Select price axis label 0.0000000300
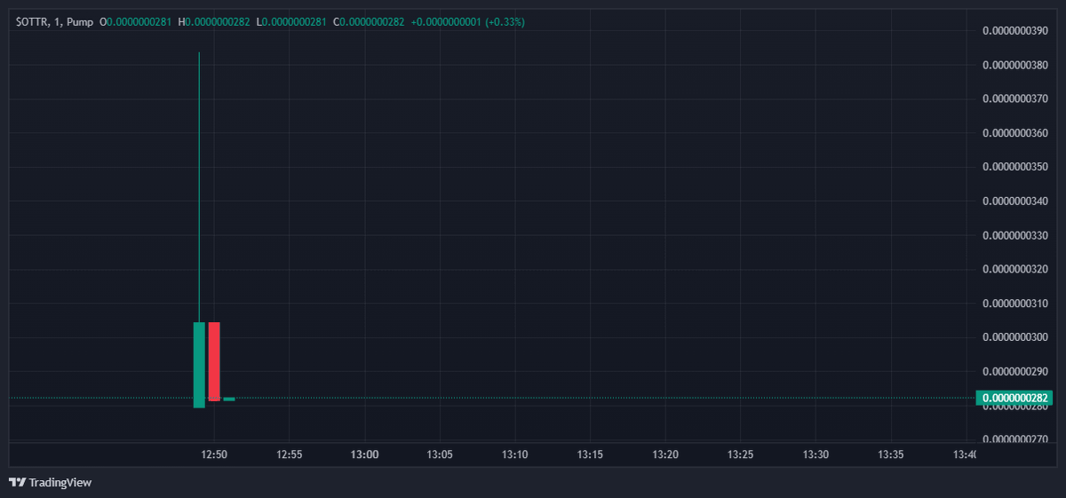Viewport: 1066px width, 498px height. 1015,337
